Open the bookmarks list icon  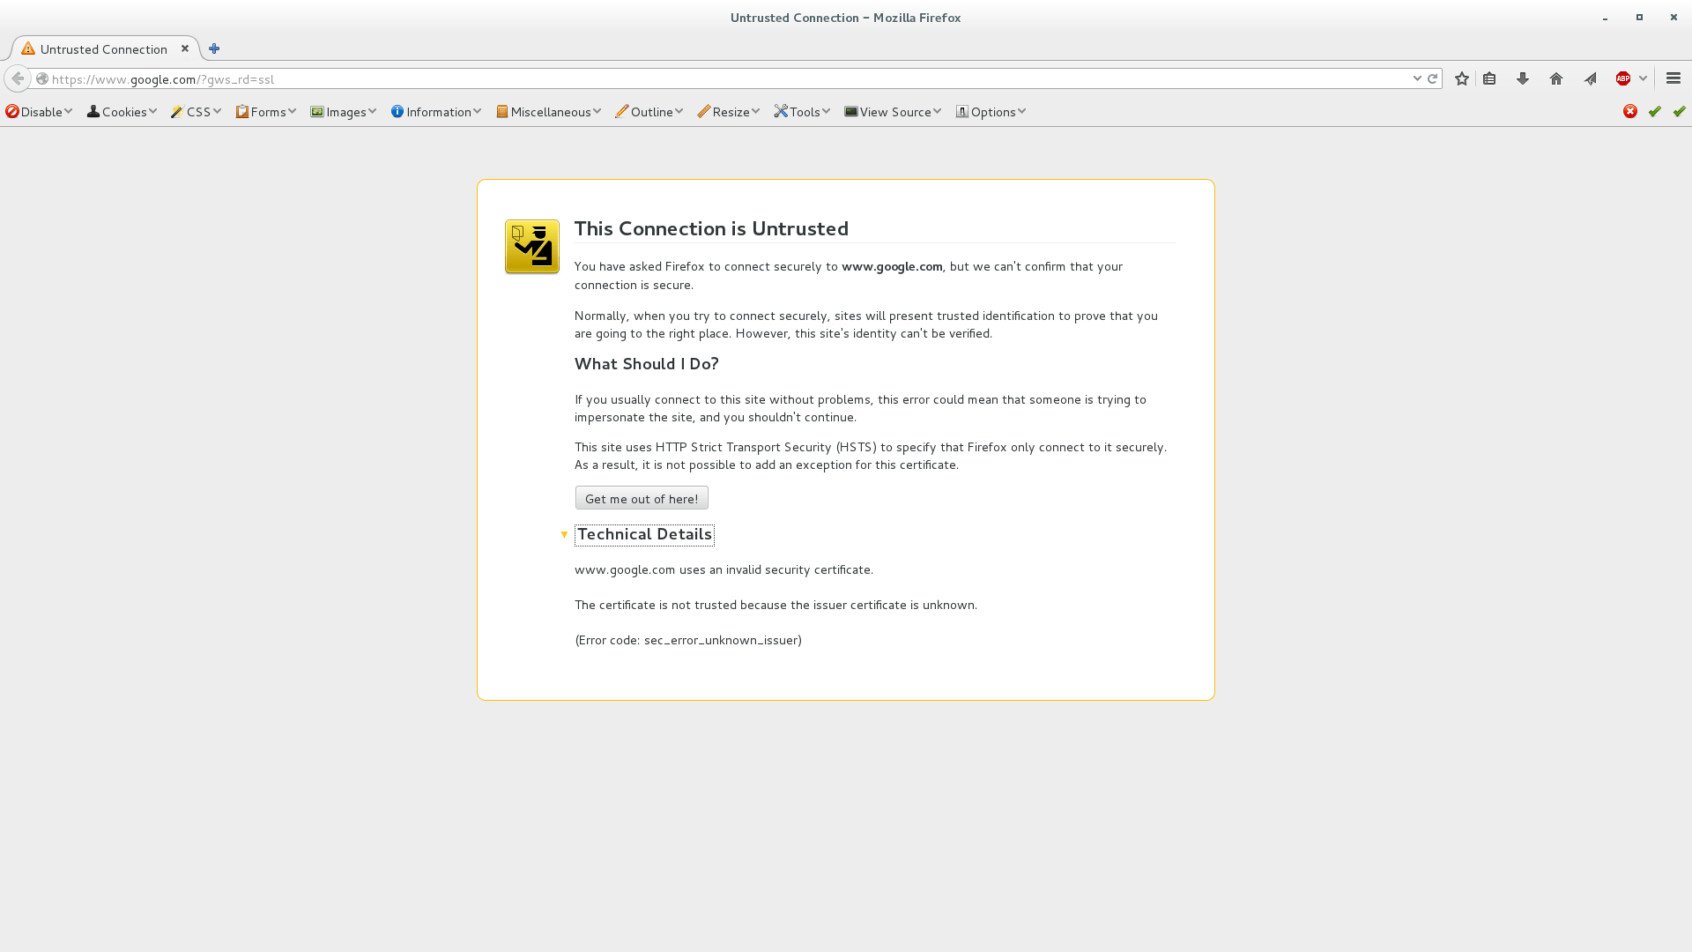click(x=1489, y=79)
